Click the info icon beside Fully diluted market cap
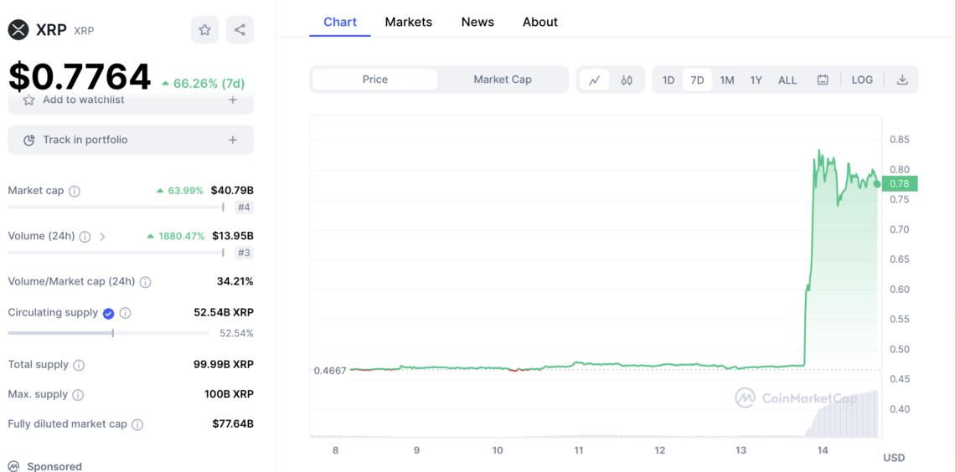 click(137, 424)
